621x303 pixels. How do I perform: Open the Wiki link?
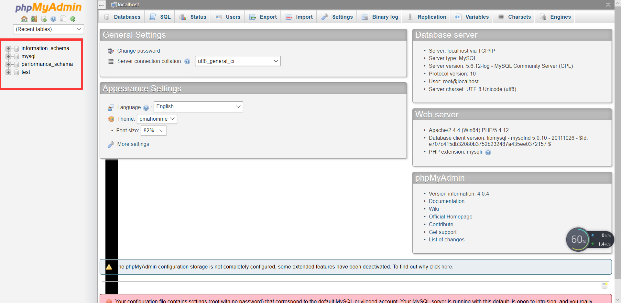[434, 209]
